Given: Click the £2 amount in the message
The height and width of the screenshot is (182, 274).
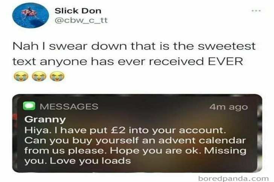Looking at the screenshot, I should [x=118, y=130].
